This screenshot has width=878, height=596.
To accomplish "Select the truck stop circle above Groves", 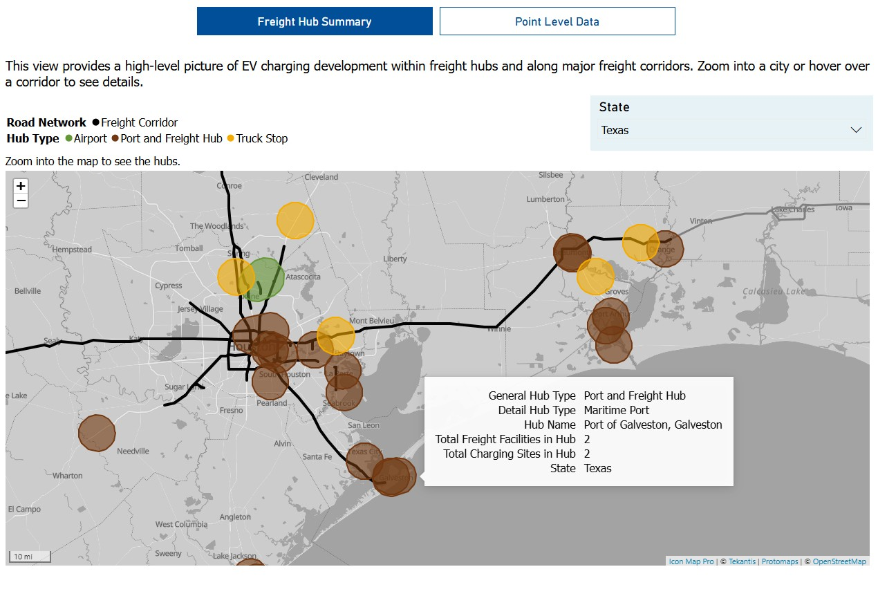I will [x=595, y=277].
